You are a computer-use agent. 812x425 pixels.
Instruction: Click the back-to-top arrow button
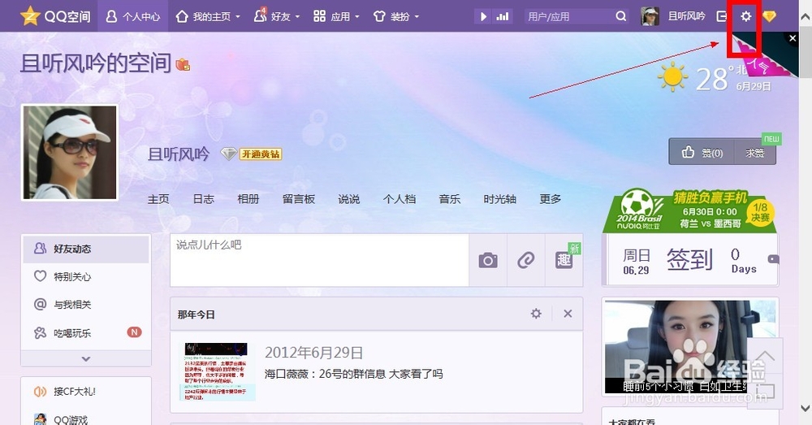[765, 358]
